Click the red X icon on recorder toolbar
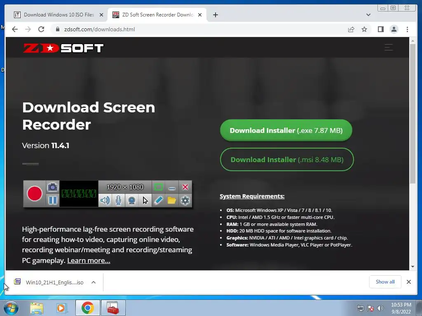The width and height of the screenshot is (422, 316). [x=185, y=187]
